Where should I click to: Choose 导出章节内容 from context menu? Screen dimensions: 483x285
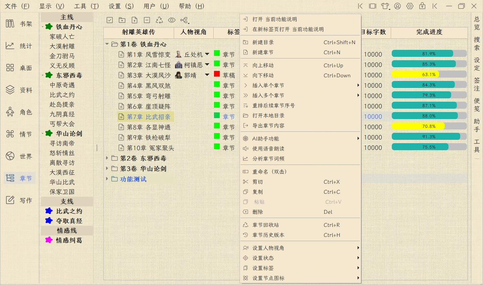301,125
